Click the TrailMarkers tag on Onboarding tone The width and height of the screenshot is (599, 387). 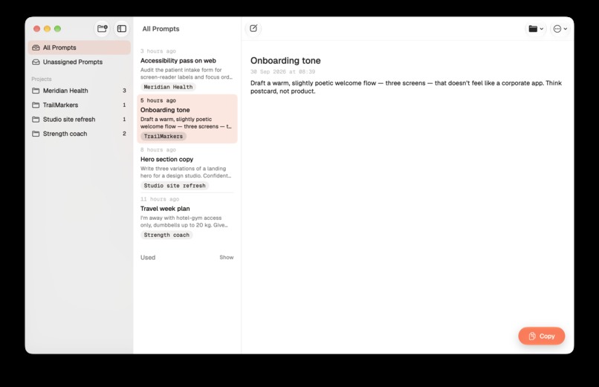[163, 136]
